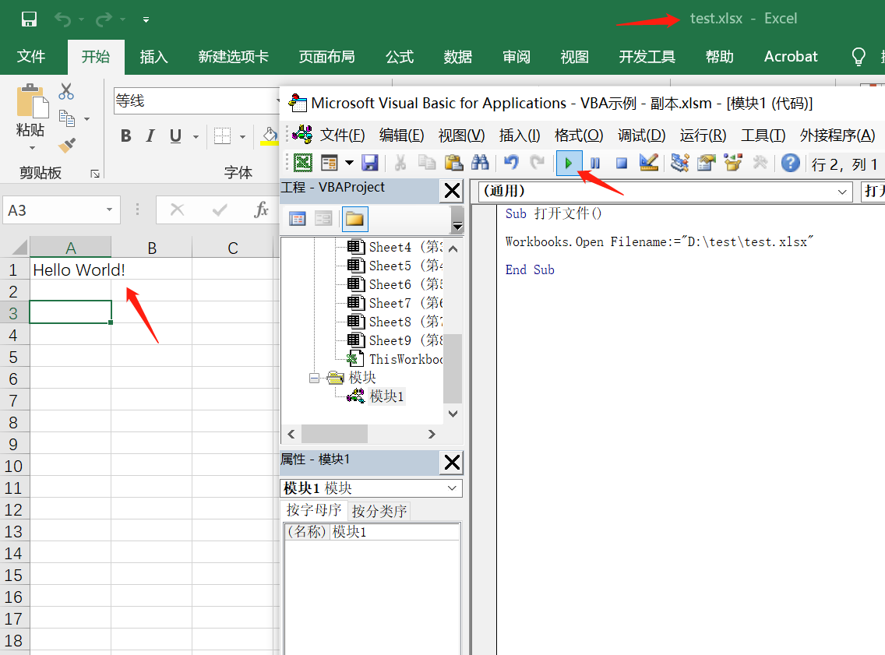Open the 运行(R) menu in VBA editor
Viewport: 885px width, 655px height.
coord(703,136)
